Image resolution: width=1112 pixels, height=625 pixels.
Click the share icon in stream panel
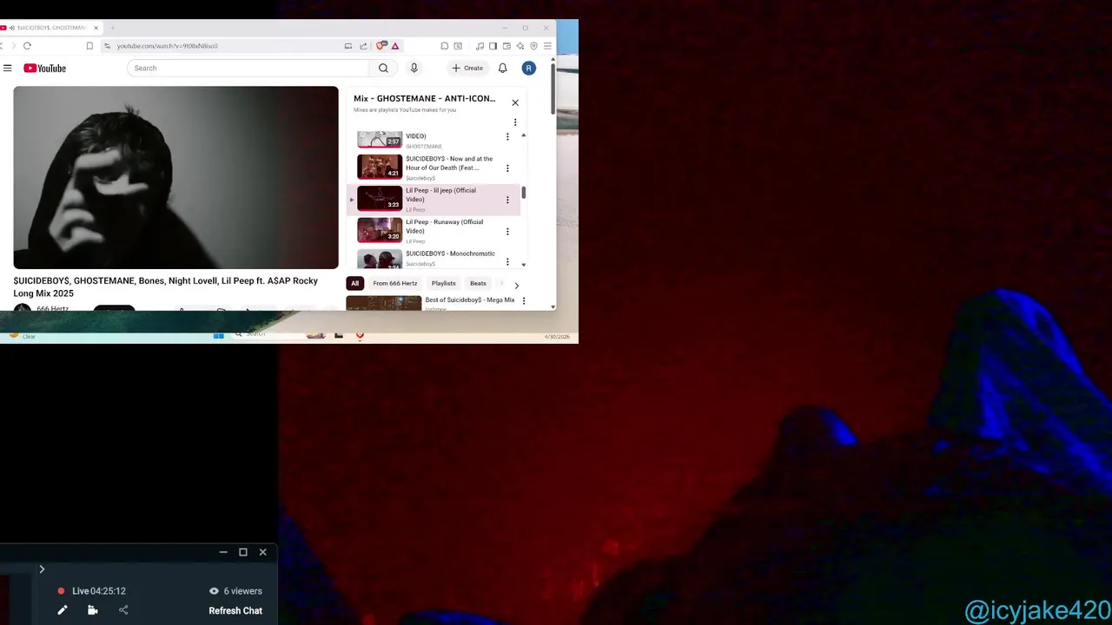pyautogui.click(x=123, y=610)
